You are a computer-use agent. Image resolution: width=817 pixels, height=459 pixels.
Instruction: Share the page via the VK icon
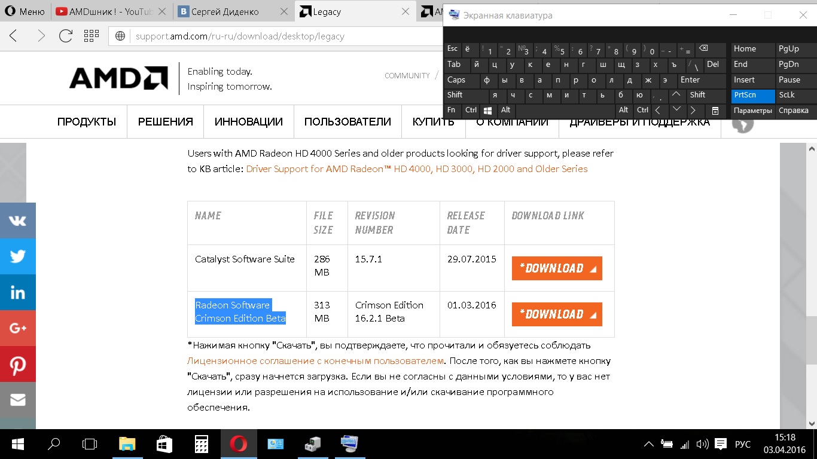pos(18,221)
